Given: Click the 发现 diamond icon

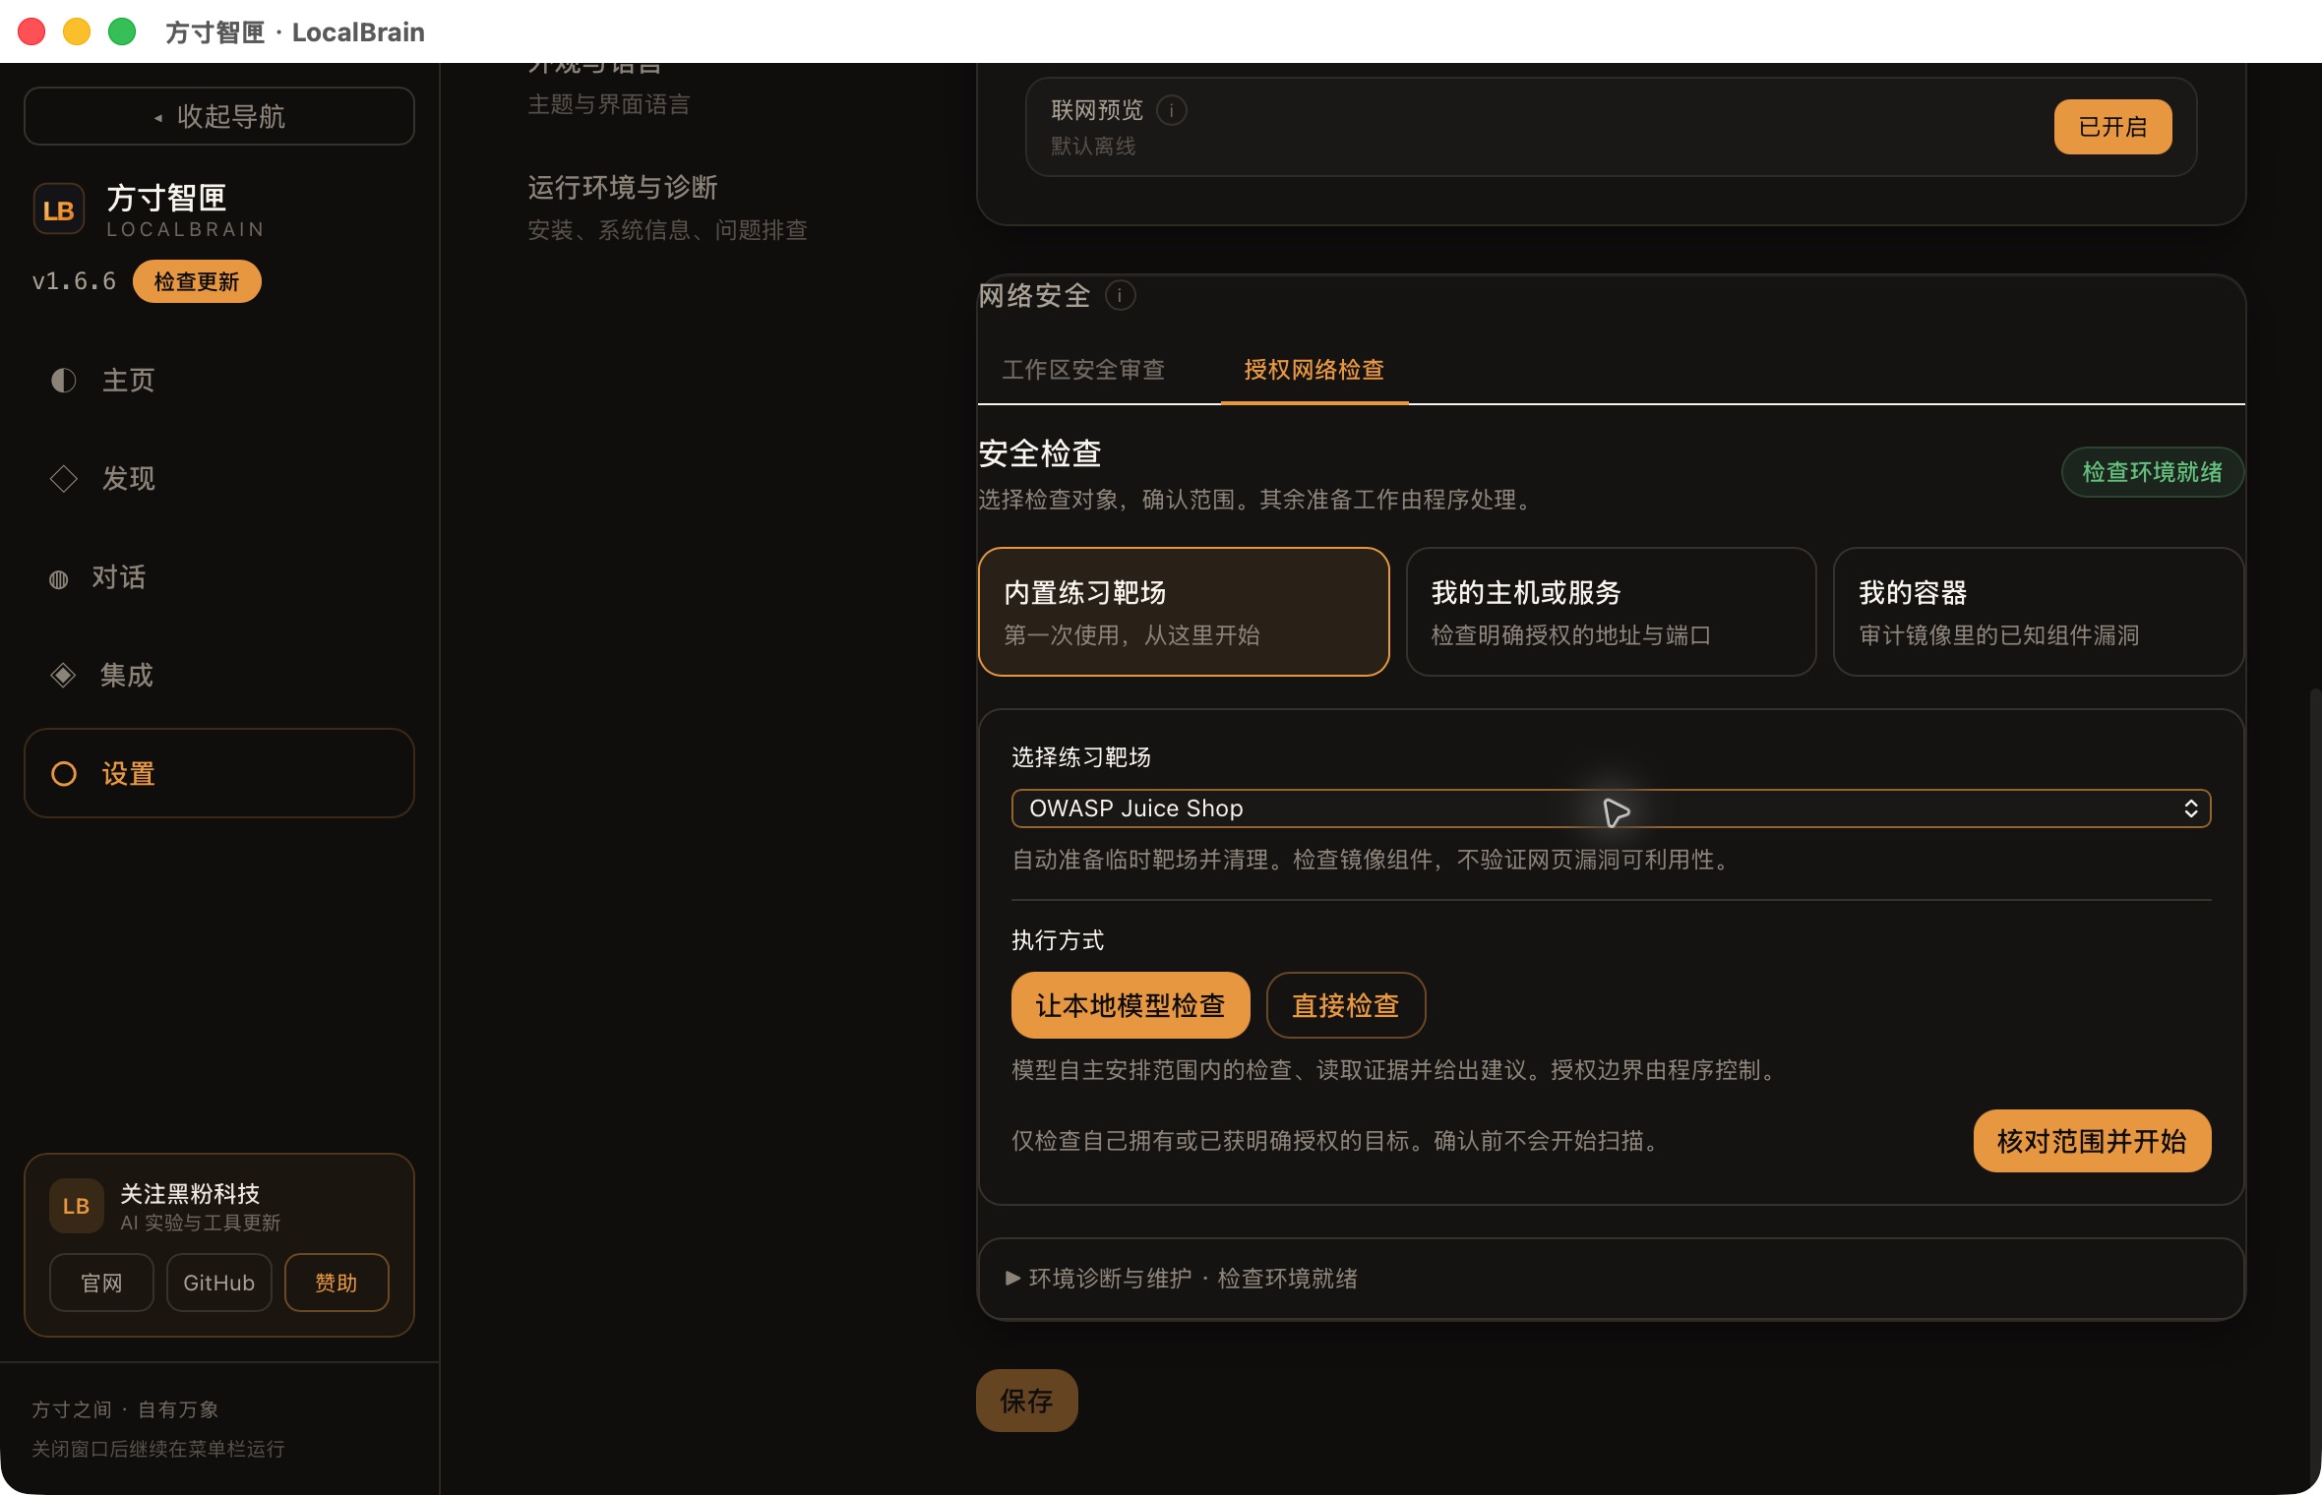Looking at the screenshot, I should tap(63, 479).
